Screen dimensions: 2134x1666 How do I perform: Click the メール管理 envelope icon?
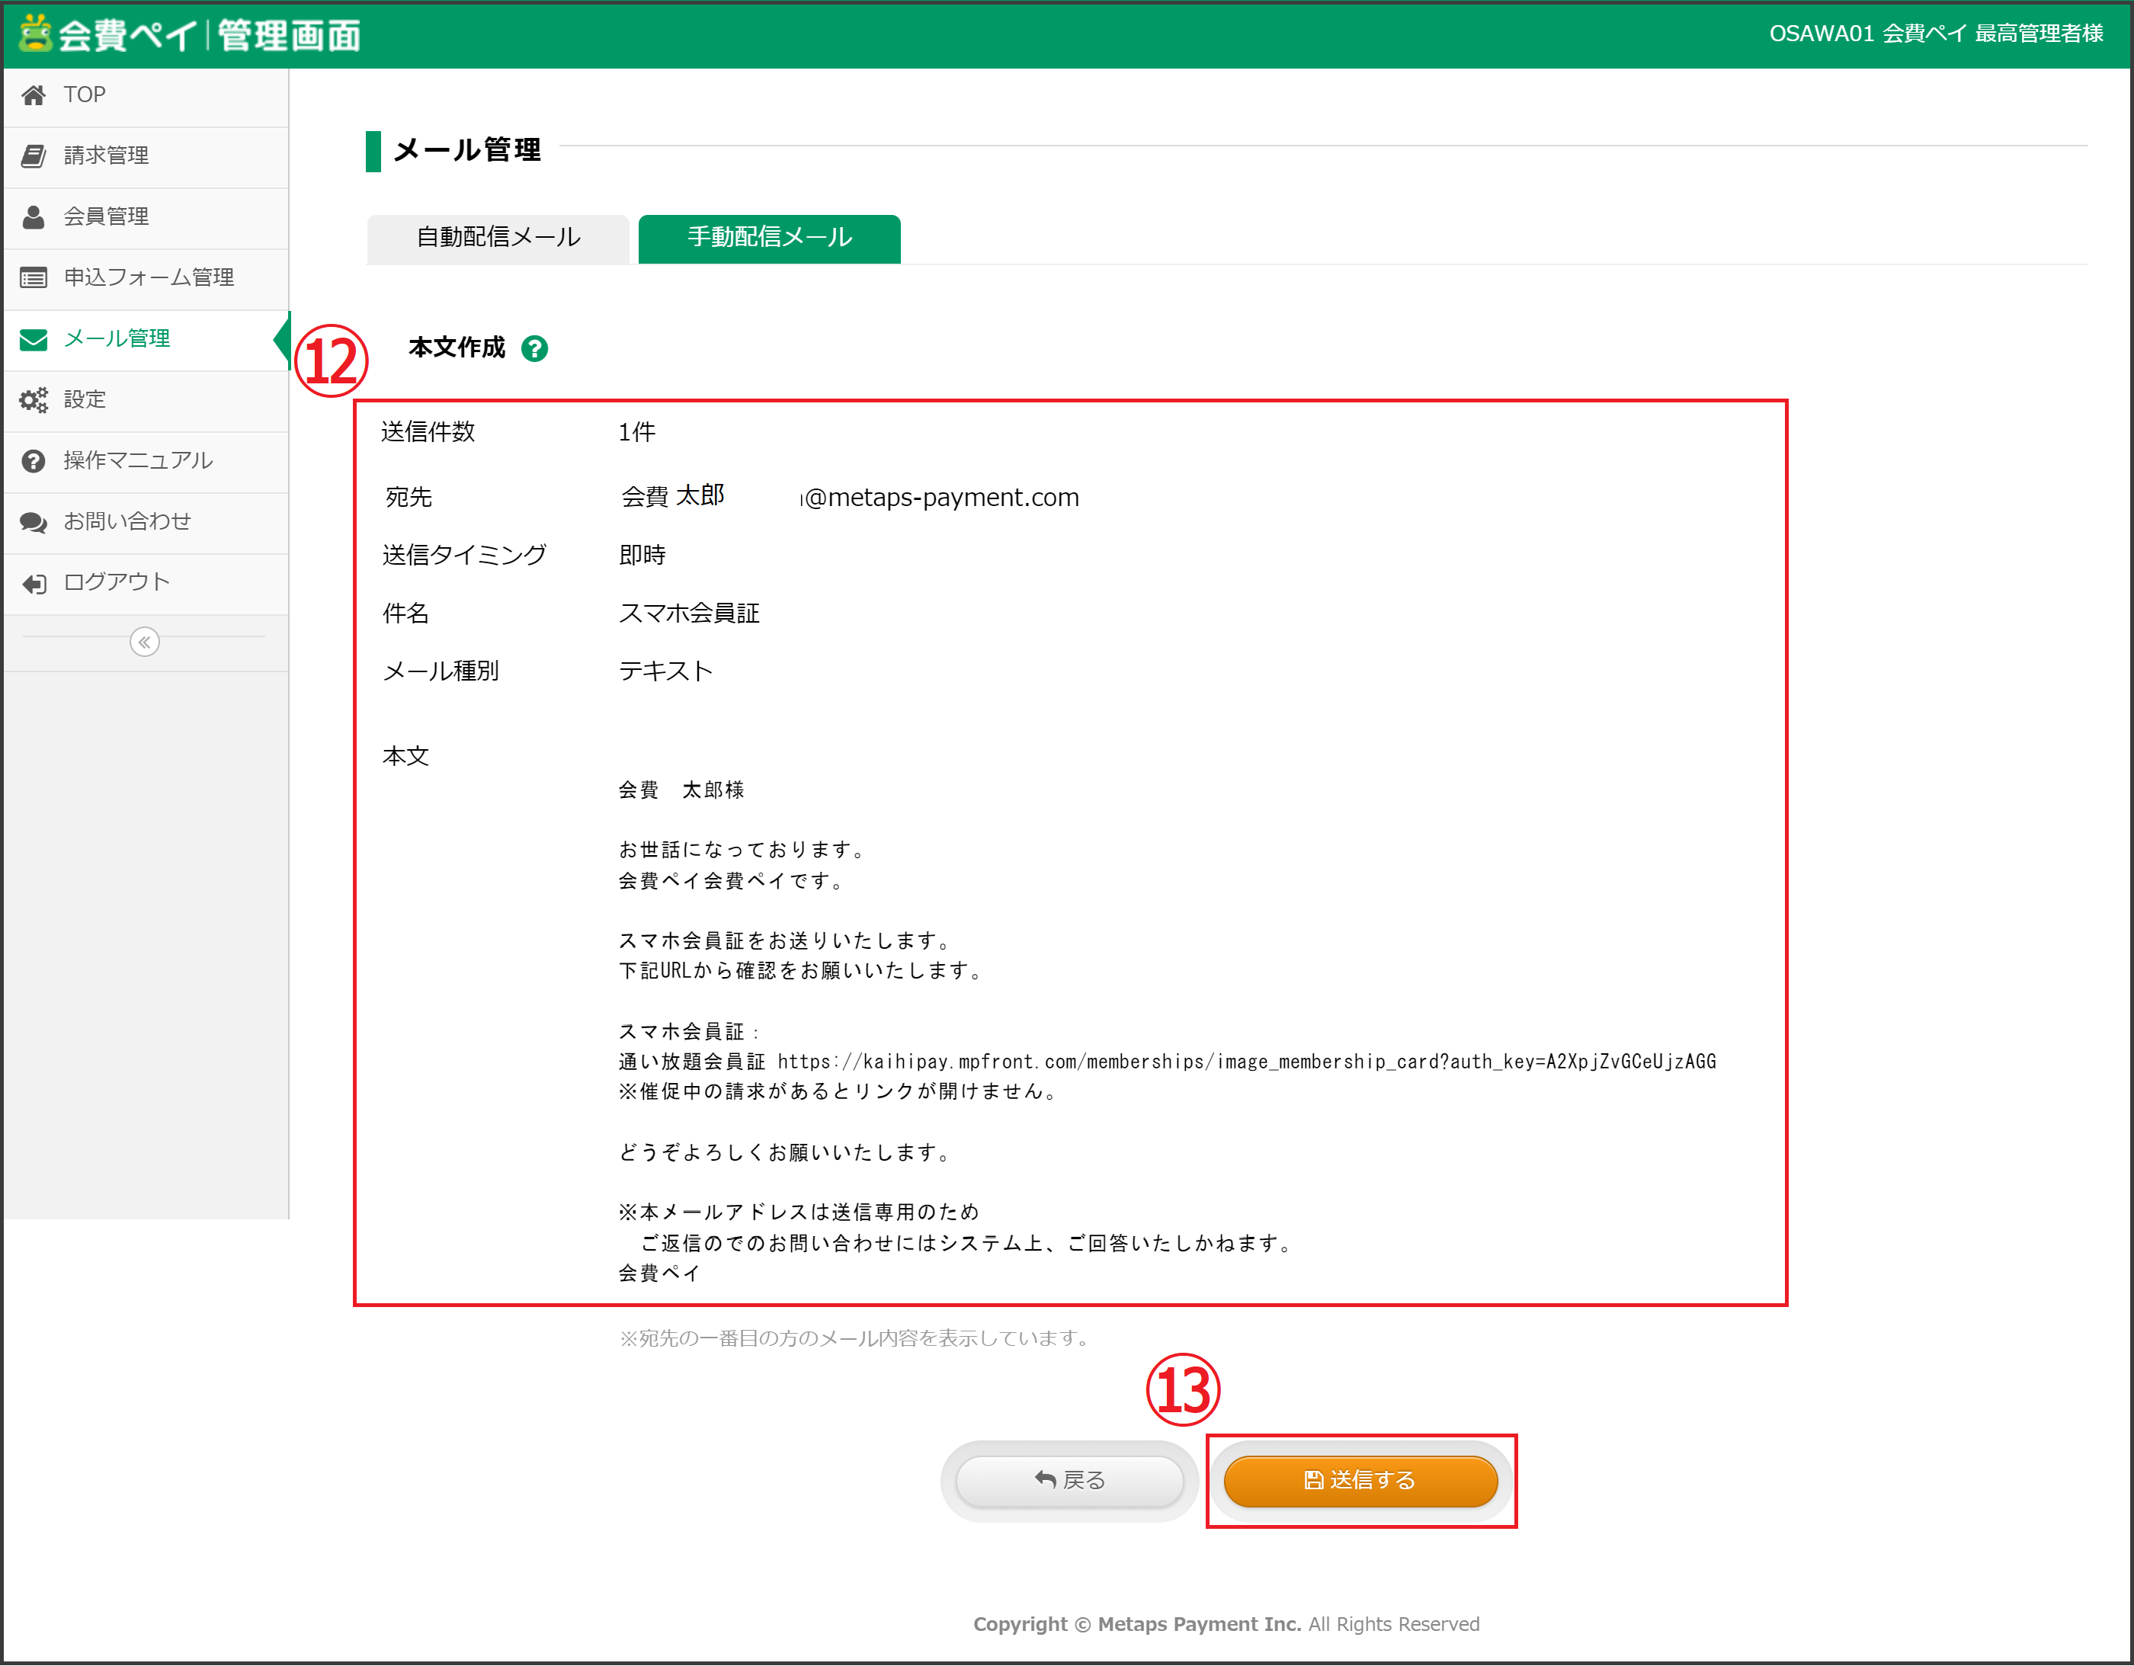[x=34, y=339]
